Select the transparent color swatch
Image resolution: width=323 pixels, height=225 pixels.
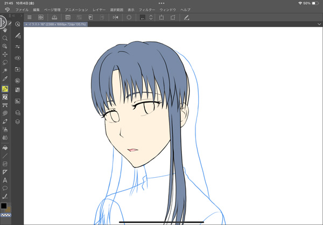[5, 215]
